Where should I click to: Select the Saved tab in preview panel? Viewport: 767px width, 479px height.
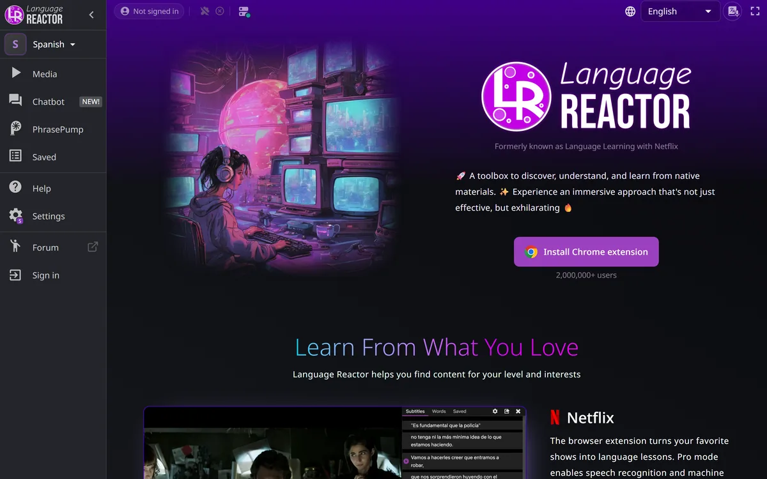[460, 411]
